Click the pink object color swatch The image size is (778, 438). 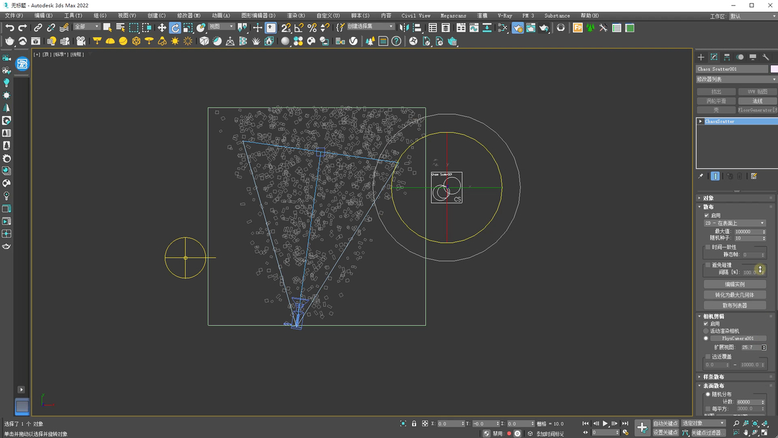point(774,69)
